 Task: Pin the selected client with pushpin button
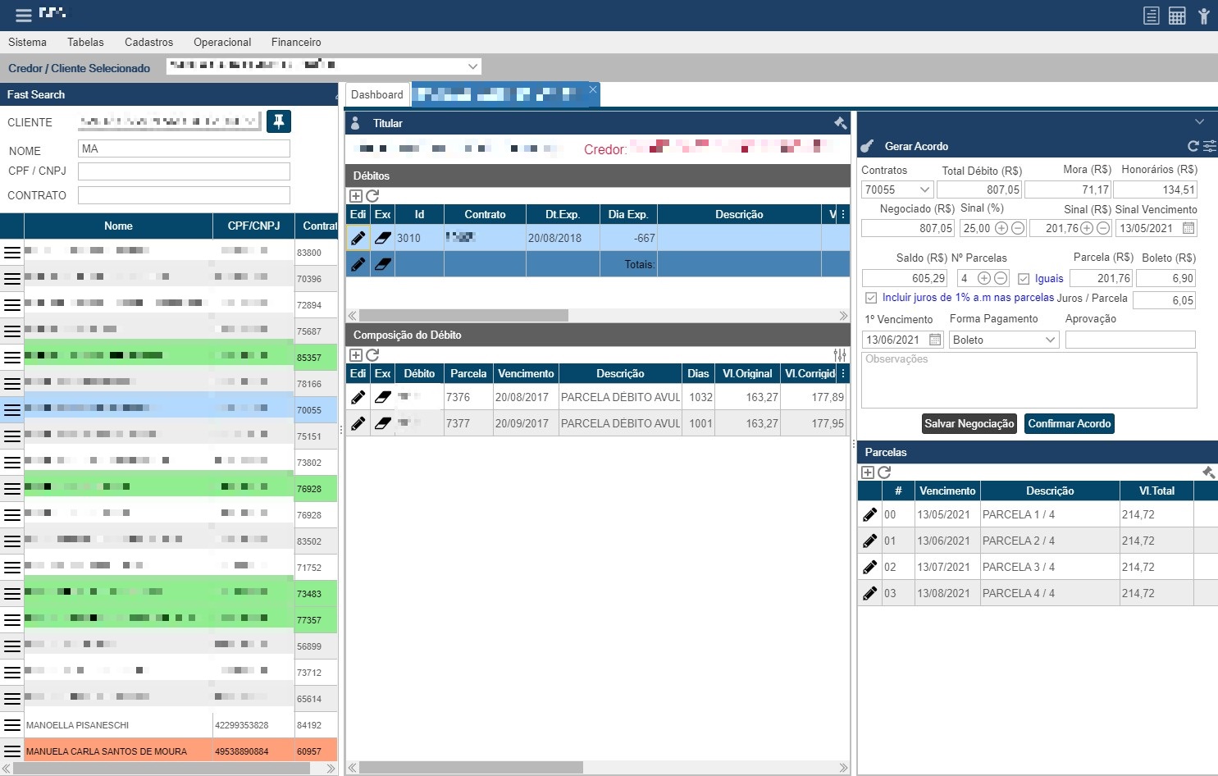click(279, 121)
